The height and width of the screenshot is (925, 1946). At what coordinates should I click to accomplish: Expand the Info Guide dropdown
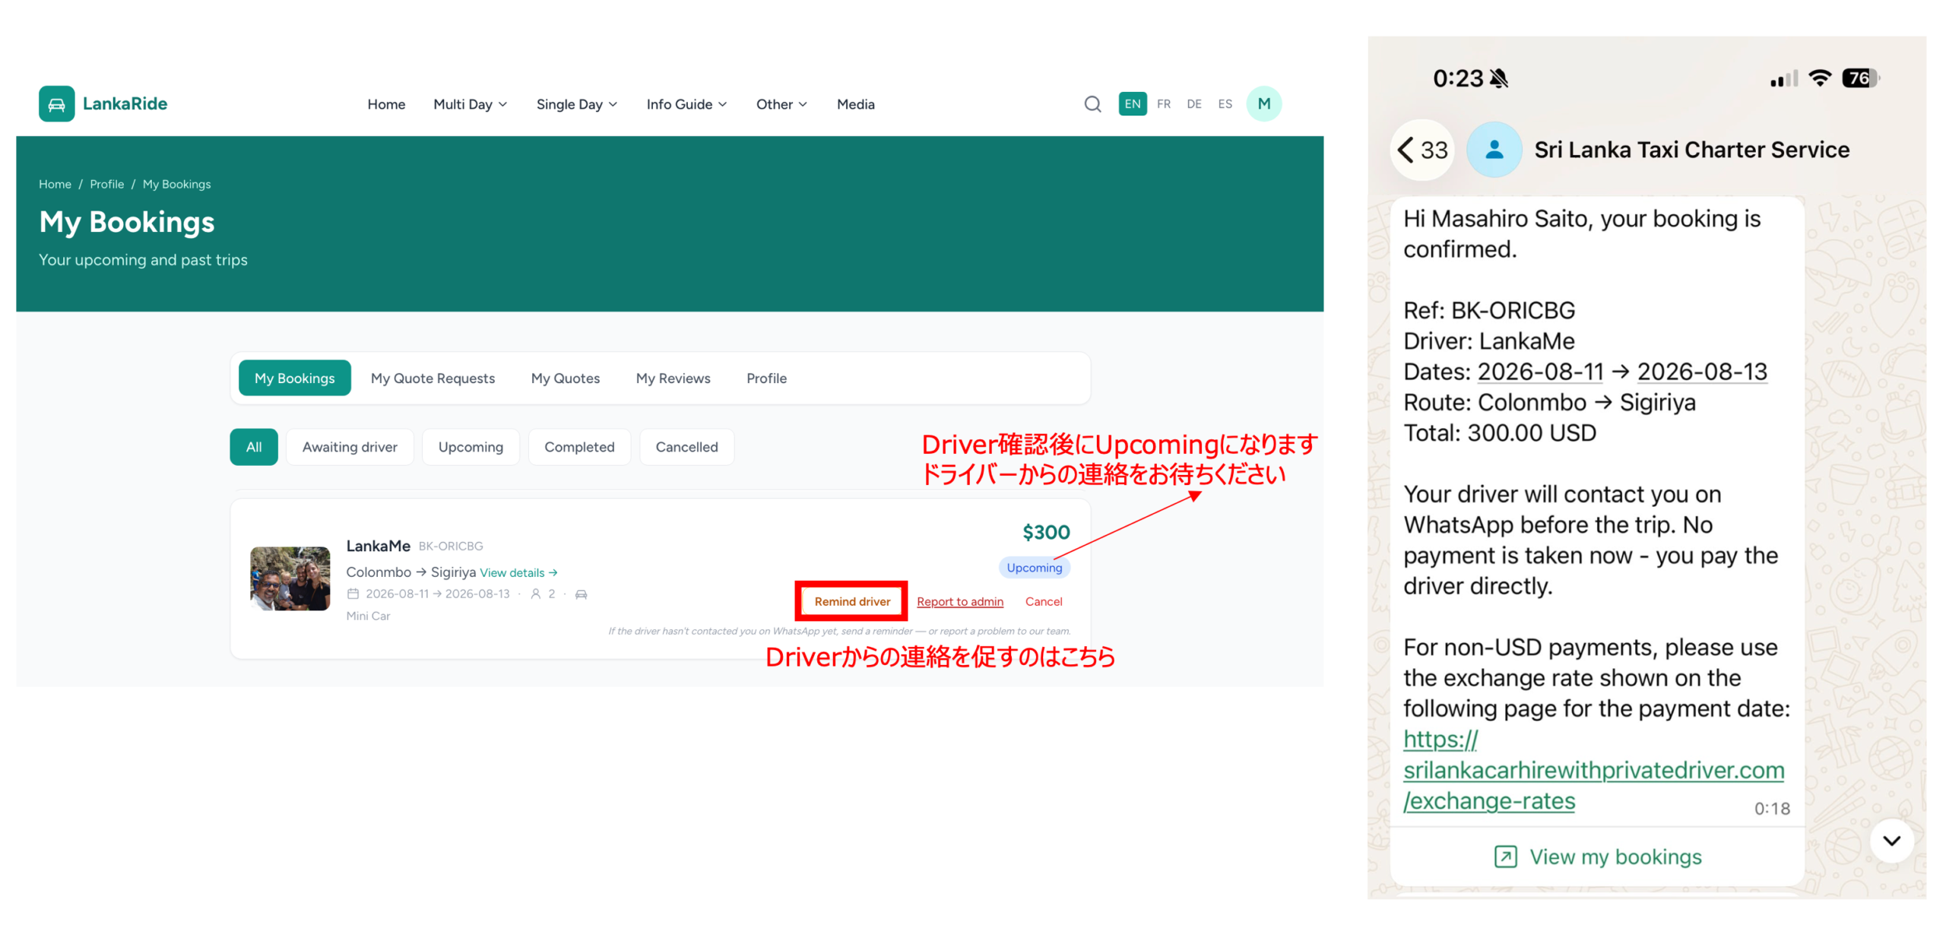point(686,104)
